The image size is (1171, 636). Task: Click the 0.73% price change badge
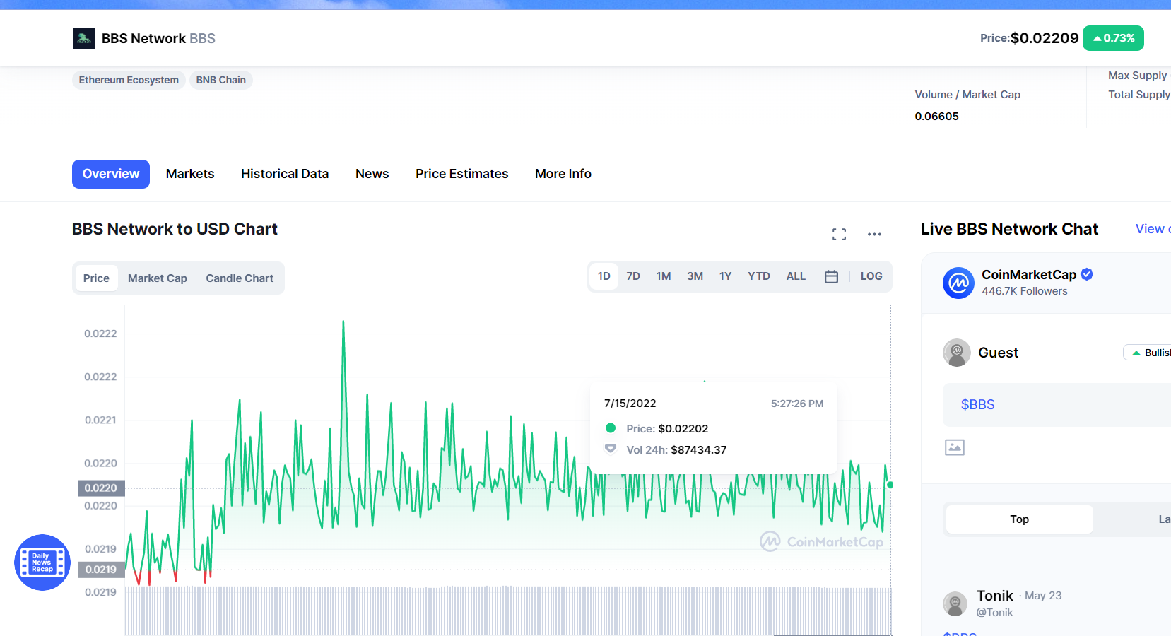click(1113, 38)
